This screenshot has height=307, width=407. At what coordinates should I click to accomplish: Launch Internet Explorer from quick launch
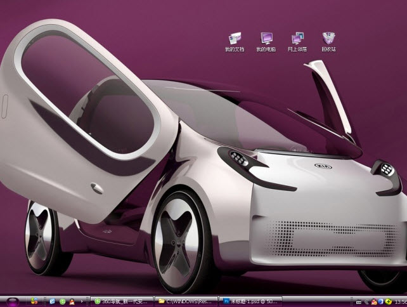(53, 301)
